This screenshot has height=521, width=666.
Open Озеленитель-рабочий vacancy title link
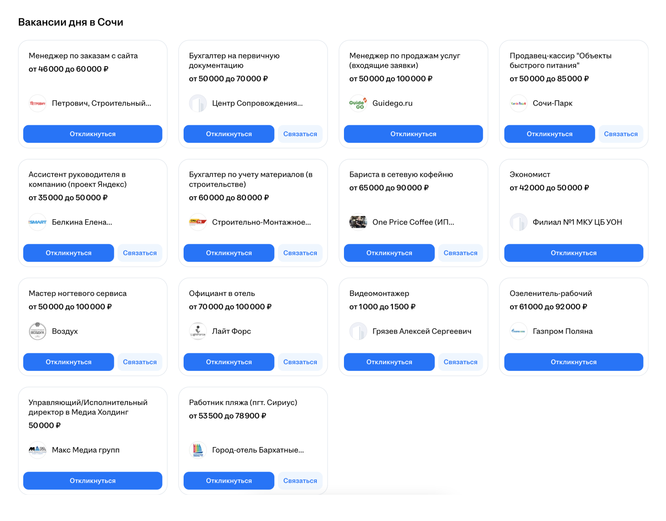tap(550, 293)
